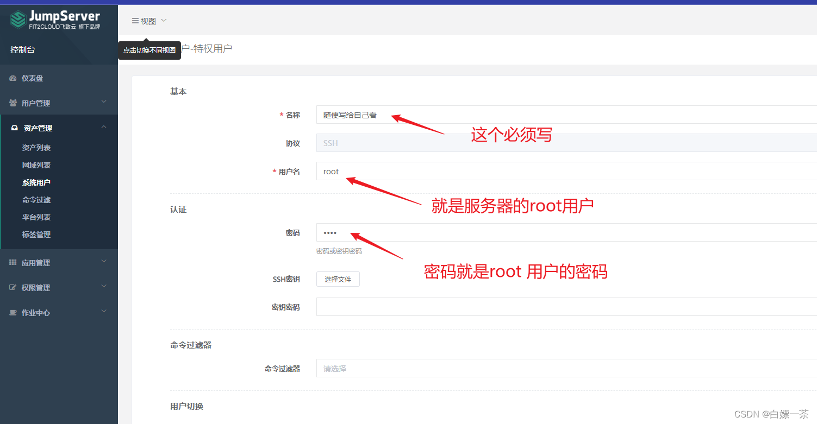Collapse the 资产管理 menu chevron
This screenshot has width=817, height=424.
tap(104, 127)
